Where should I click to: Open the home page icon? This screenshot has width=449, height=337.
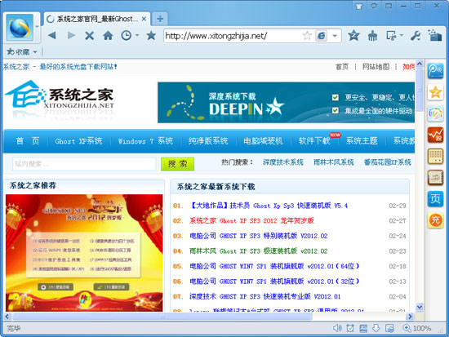[108, 36]
